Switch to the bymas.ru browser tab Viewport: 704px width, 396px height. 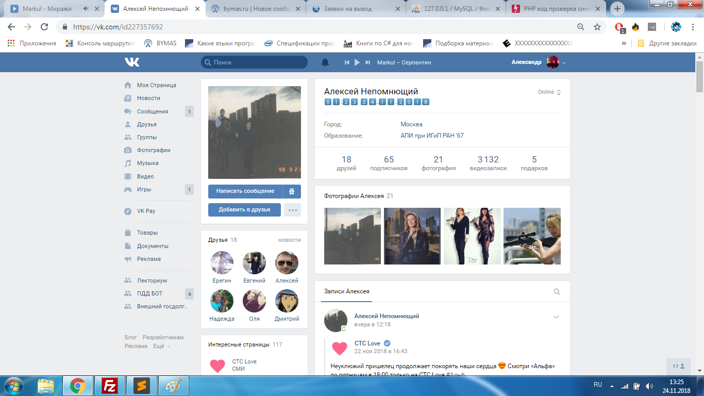pyautogui.click(x=256, y=9)
